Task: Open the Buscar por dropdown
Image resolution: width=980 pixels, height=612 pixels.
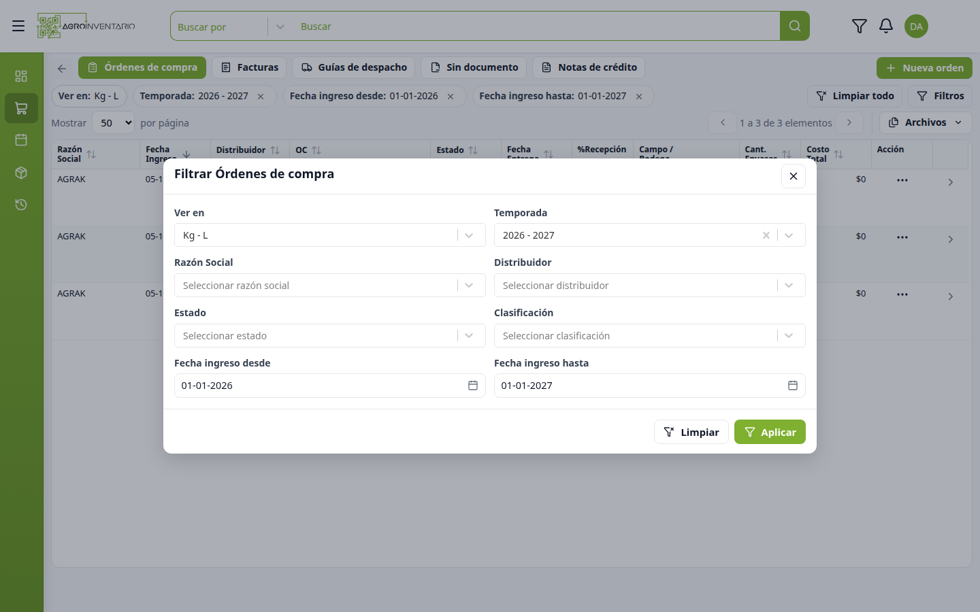Action: (x=231, y=27)
